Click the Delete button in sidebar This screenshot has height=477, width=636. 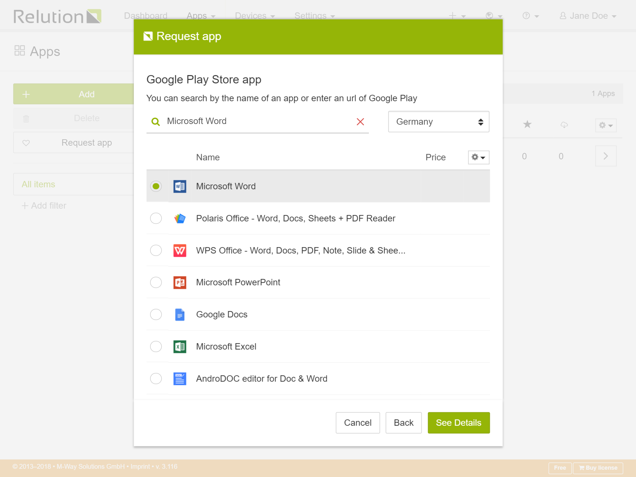pos(73,118)
